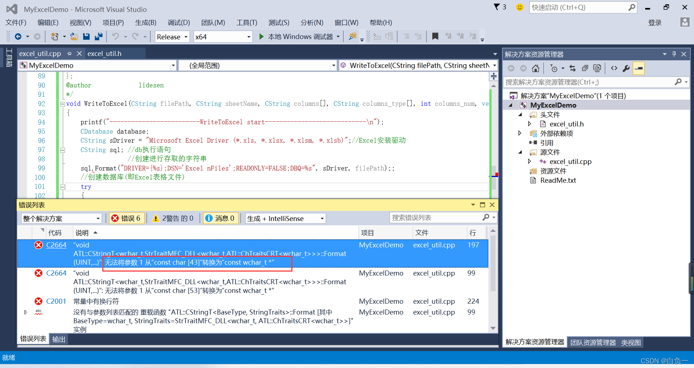This screenshot has width=694, height=368.
Task: Click the 登录 sign-in link
Action: (655, 23)
